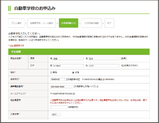Click the arrow after コース選択 step
Screen dimensions: 159x123
point(57,23)
